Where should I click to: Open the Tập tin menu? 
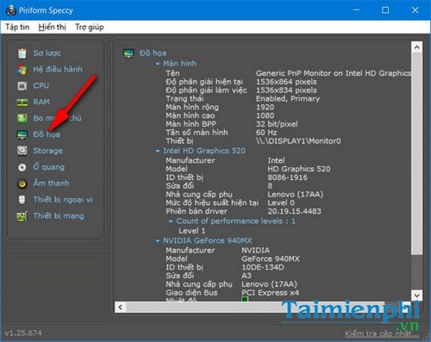pyautogui.click(x=17, y=27)
